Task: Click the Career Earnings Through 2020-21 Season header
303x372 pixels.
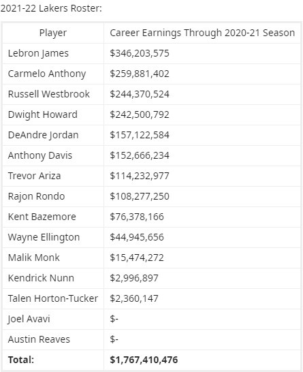Action: [x=202, y=33]
